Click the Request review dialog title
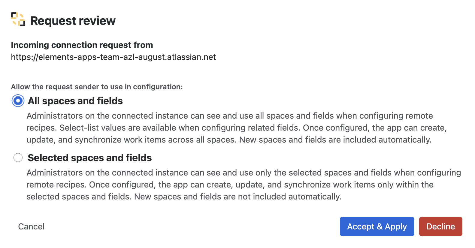The height and width of the screenshot is (248, 475). click(x=73, y=21)
